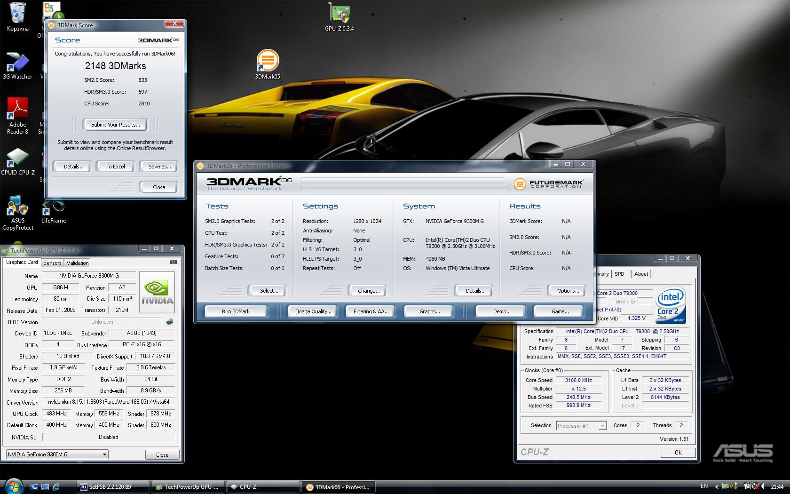Click the Core Speed 3106.0 MHz value

(578, 380)
